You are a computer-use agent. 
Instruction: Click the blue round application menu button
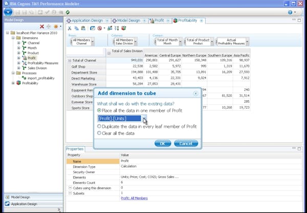click(8, 12)
